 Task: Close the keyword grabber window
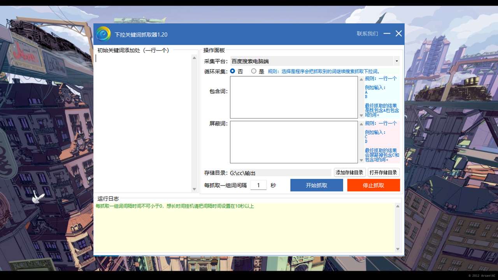coord(399,33)
